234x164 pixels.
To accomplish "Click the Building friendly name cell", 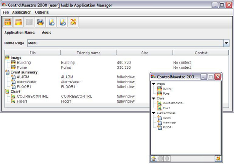I will pyautogui.click(x=68, y=62).
